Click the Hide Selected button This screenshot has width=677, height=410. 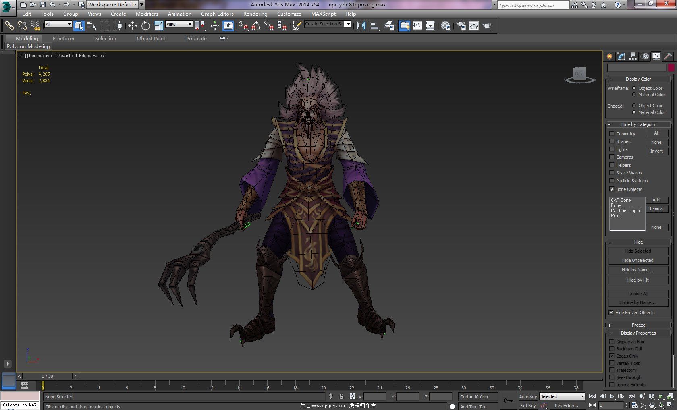coord(638,251)
